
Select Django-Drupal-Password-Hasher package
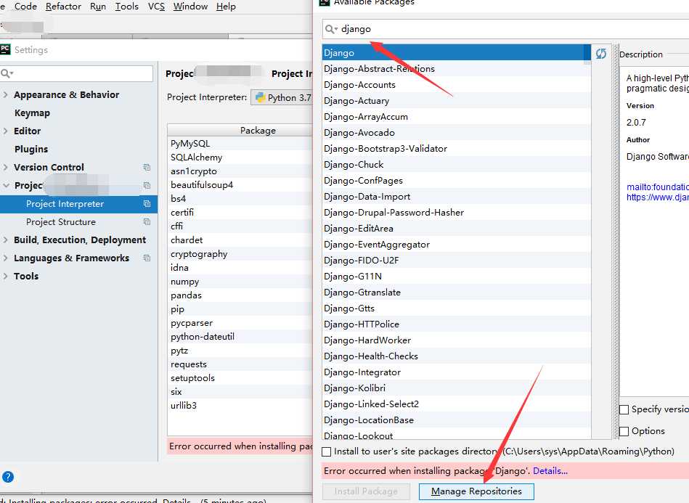pyautogui.click(x=456, y=213)
